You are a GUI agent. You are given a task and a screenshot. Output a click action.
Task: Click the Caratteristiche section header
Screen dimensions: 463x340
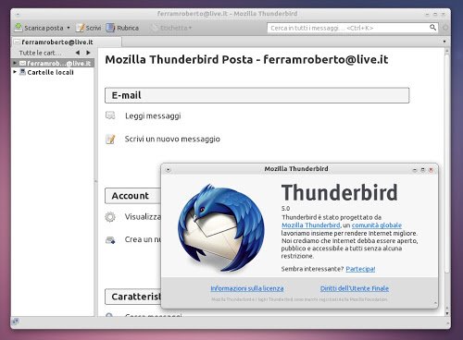click(132, 297)
